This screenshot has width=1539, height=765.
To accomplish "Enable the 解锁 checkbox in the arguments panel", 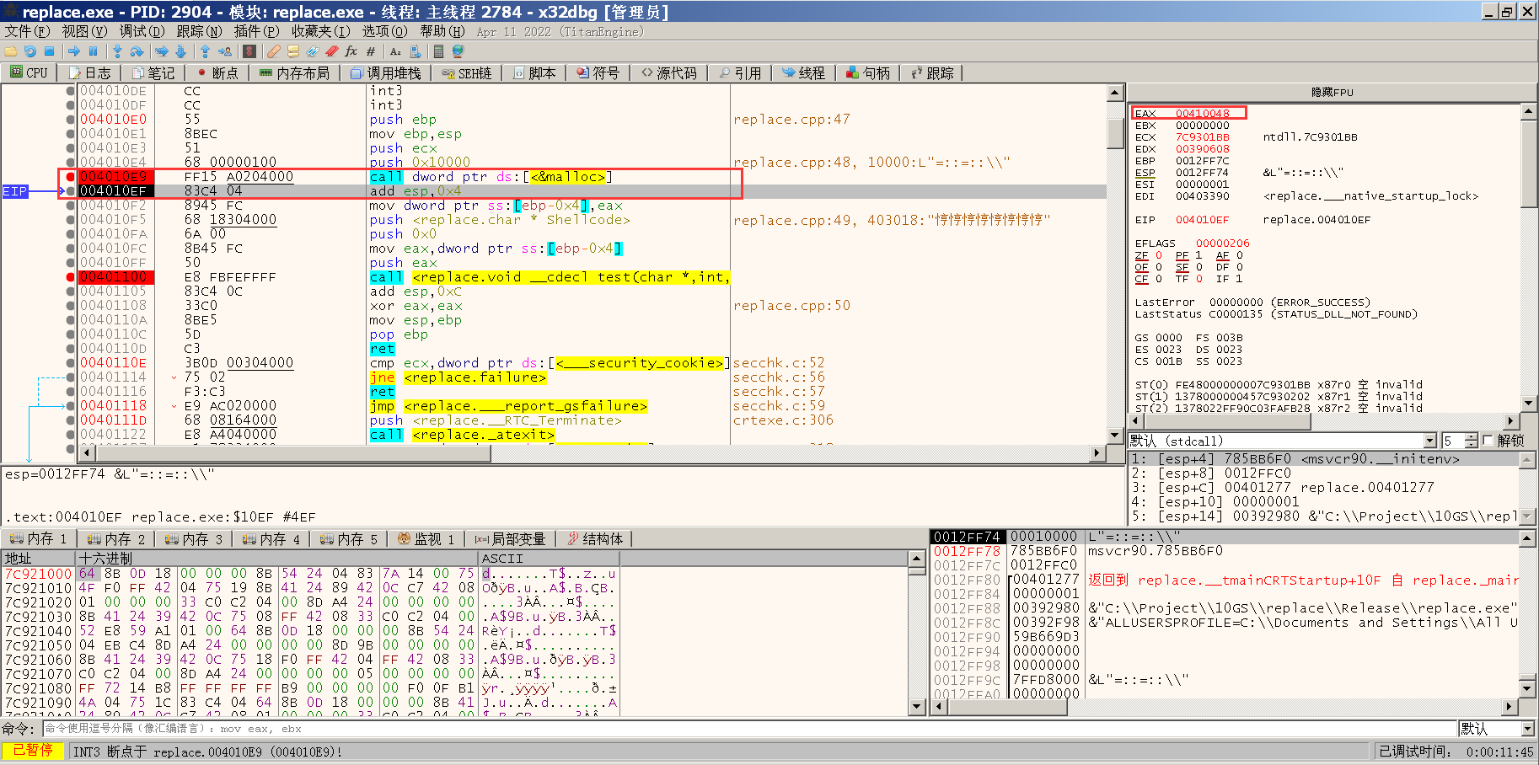I will [x=1488, y=441].
